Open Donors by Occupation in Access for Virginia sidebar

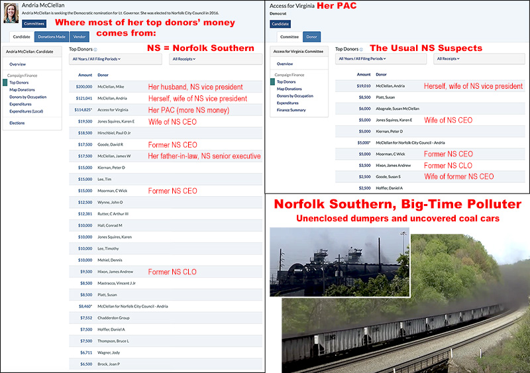pyautogui.click(x=295, y=96)
